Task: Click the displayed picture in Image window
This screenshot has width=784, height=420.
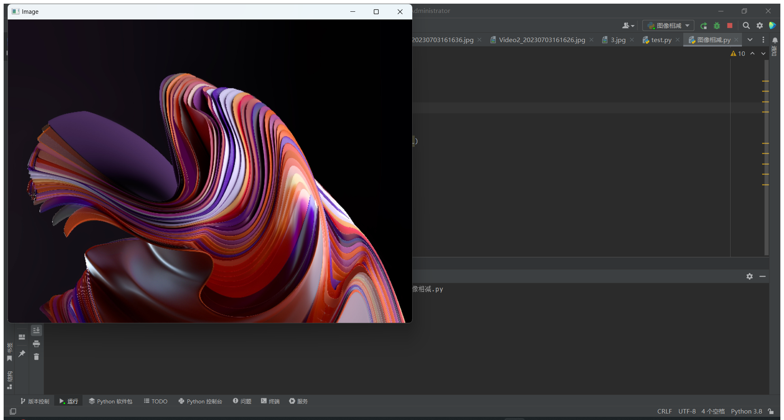Action: pyautogui.click(x=210, y=171)
